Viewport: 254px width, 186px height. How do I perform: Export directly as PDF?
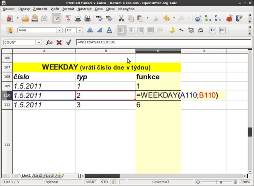(x=68, y=18)
